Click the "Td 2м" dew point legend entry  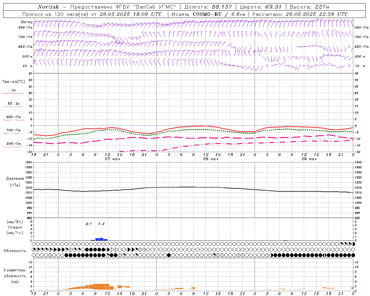point(13,103)
